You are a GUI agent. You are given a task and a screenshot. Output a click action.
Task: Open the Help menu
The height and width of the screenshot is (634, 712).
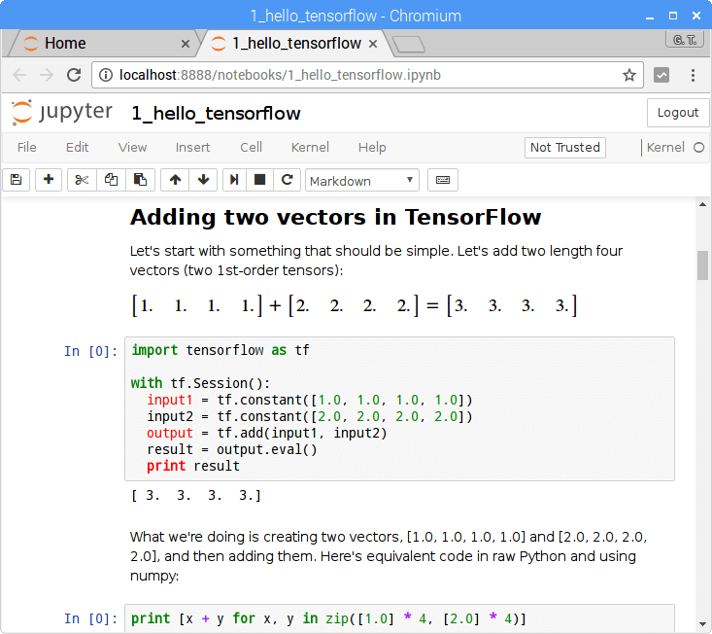tap(372, 147)
